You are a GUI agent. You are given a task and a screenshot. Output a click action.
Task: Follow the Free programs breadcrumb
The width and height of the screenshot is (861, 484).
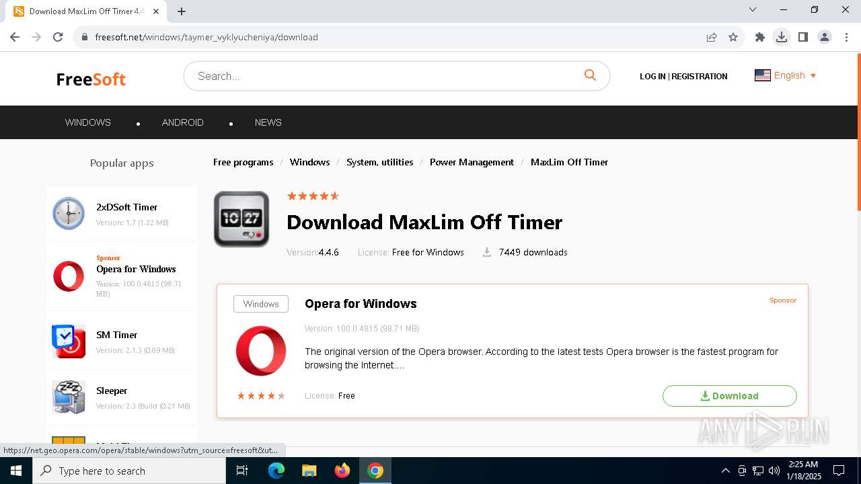click(244, 162)
